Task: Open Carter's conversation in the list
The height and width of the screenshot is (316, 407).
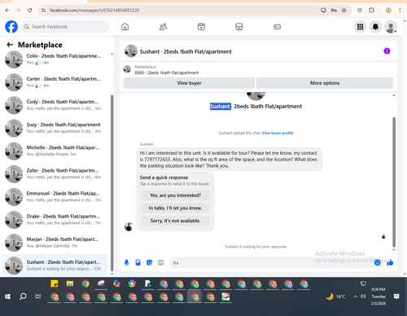Action: tap(55, 82)
